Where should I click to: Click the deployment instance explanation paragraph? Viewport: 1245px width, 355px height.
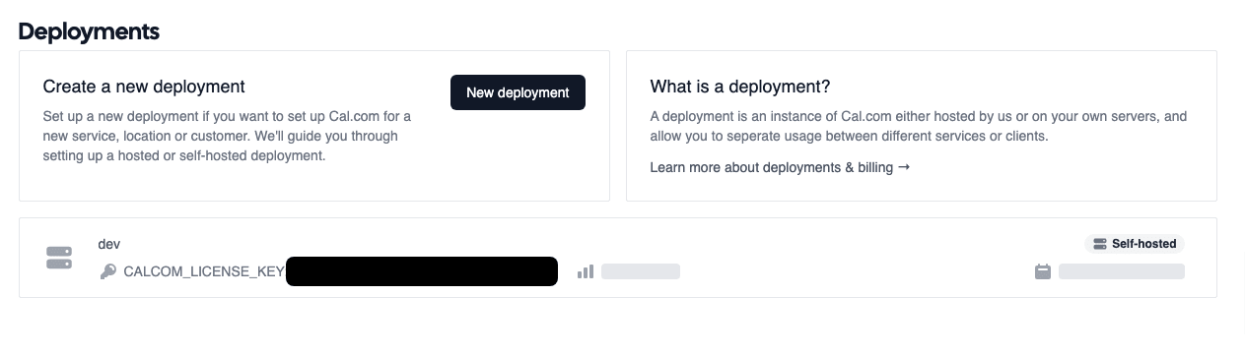tap(919, 126)
